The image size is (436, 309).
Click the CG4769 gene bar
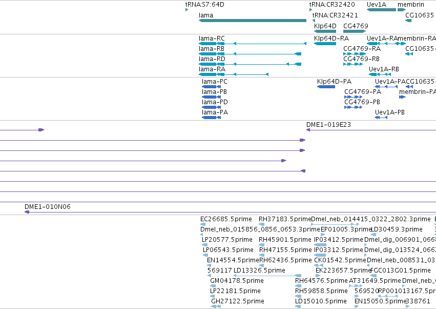tap(355, 31)
